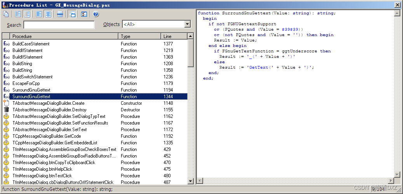
Task: Click procedure icon beside TAbstractMessageDialogBuilder.SetText
Action: [x=7, y=130]
